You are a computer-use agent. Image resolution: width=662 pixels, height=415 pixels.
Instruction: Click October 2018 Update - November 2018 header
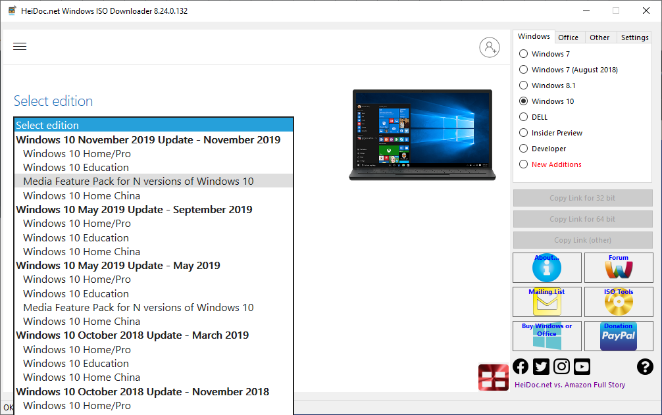coord(154,392)
